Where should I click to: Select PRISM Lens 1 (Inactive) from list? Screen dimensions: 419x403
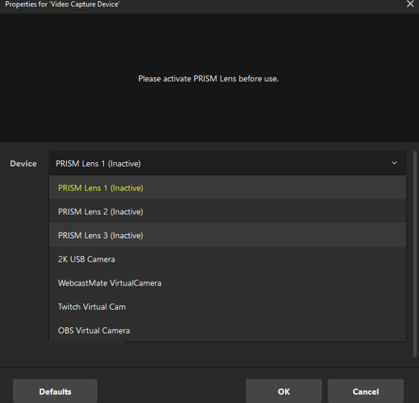[x=100, y=188]
